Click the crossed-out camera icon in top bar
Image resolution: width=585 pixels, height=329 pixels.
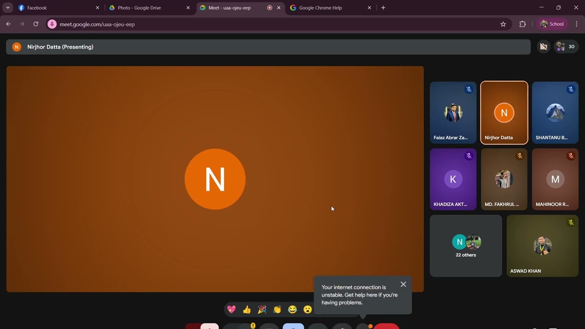click(543, 47)
